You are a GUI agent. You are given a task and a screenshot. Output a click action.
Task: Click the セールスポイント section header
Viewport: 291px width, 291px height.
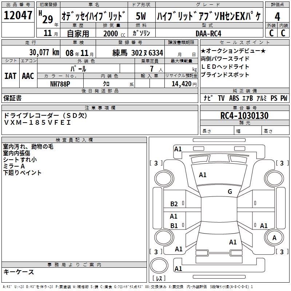pyautogui.click(x=244, y=42)
